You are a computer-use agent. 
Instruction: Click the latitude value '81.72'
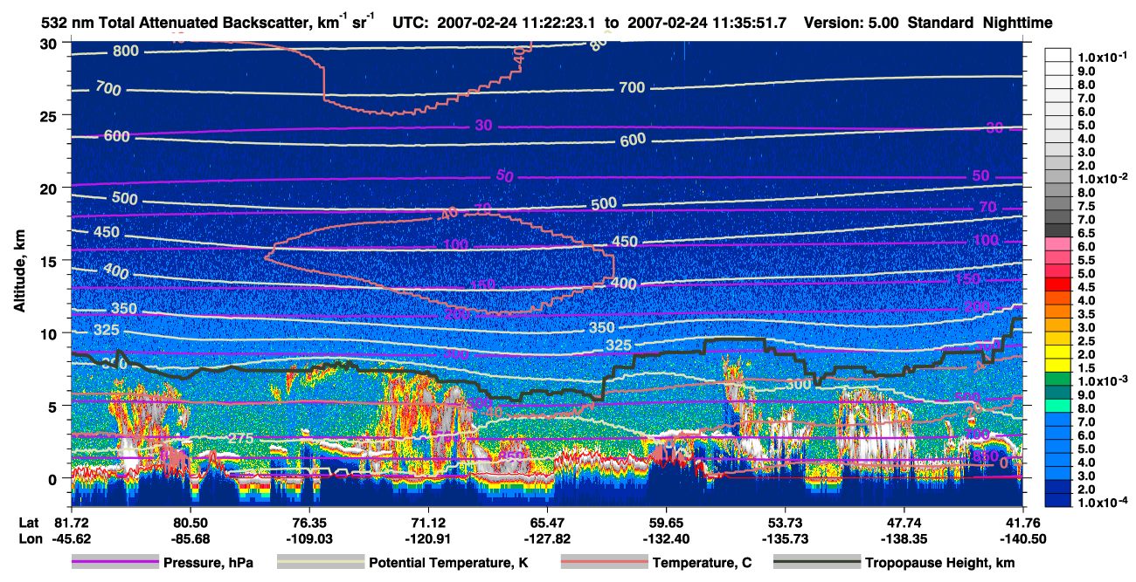tap(71, 522)
